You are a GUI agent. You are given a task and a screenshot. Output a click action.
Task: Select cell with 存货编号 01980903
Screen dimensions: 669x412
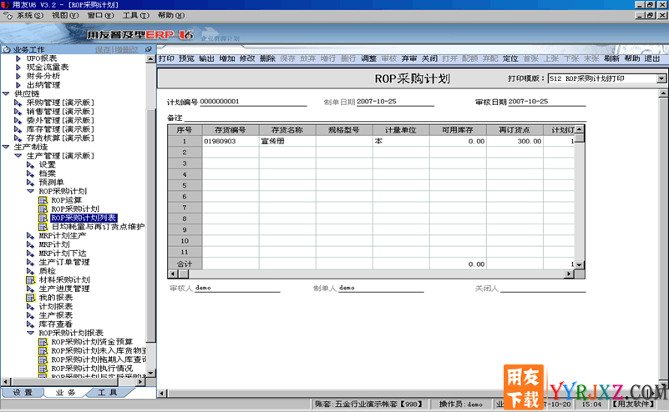click(x=231, y=141)
